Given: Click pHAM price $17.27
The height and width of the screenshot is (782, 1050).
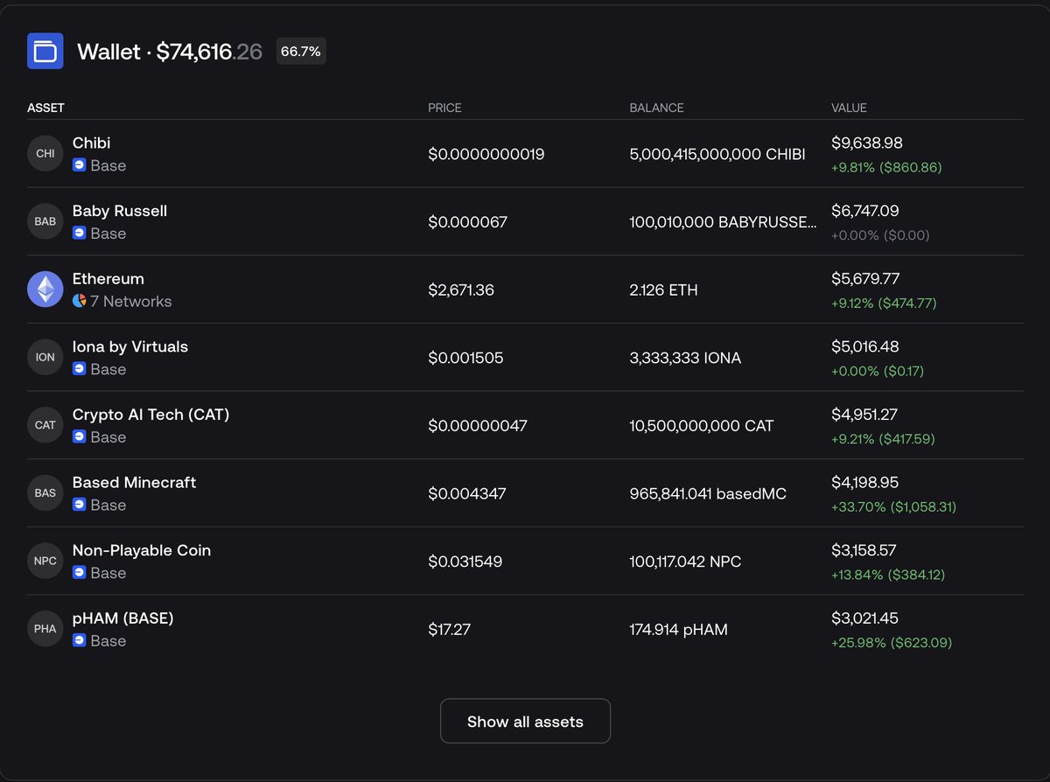Looking at the screenshot, I should click(x=449, y=629).
